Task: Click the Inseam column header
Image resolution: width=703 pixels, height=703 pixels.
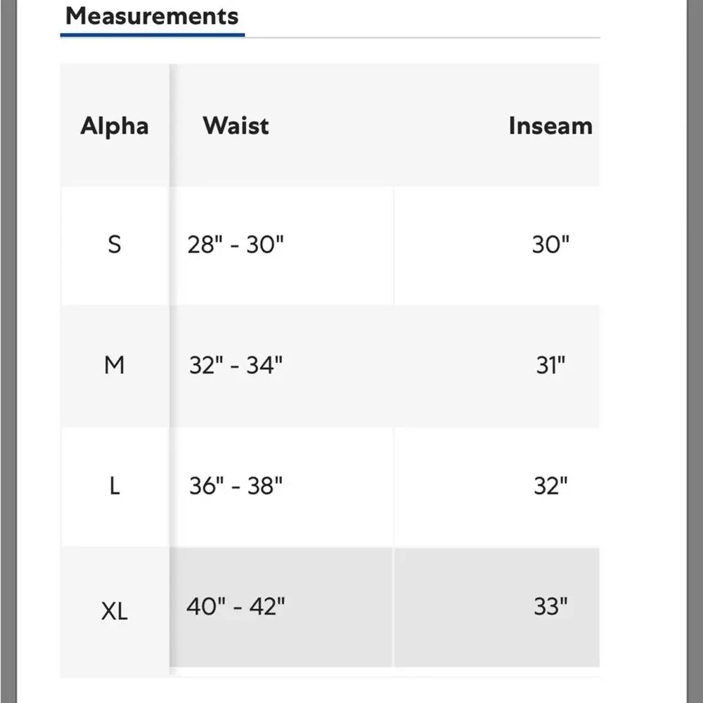Action: coord(550,126)
